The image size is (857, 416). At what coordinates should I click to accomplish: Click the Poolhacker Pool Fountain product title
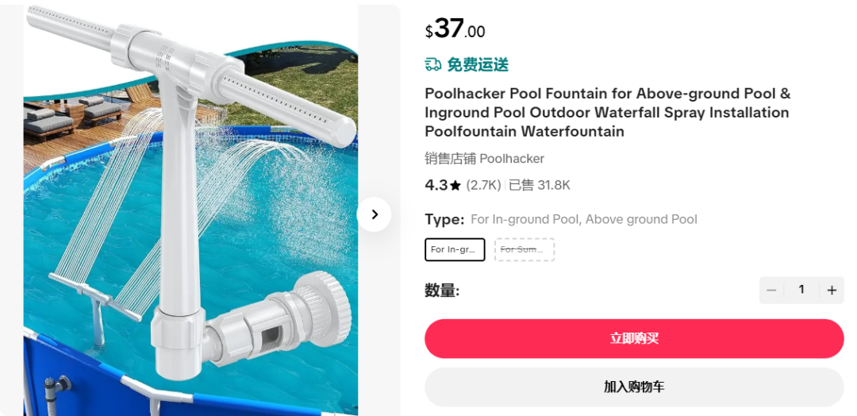(x=608, y=112)
